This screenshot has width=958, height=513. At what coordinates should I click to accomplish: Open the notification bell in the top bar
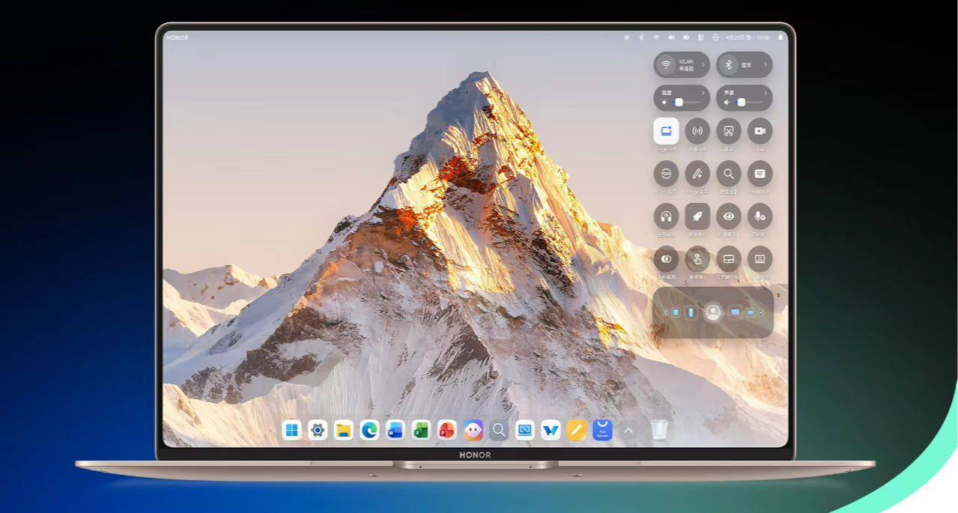point(780,37)
